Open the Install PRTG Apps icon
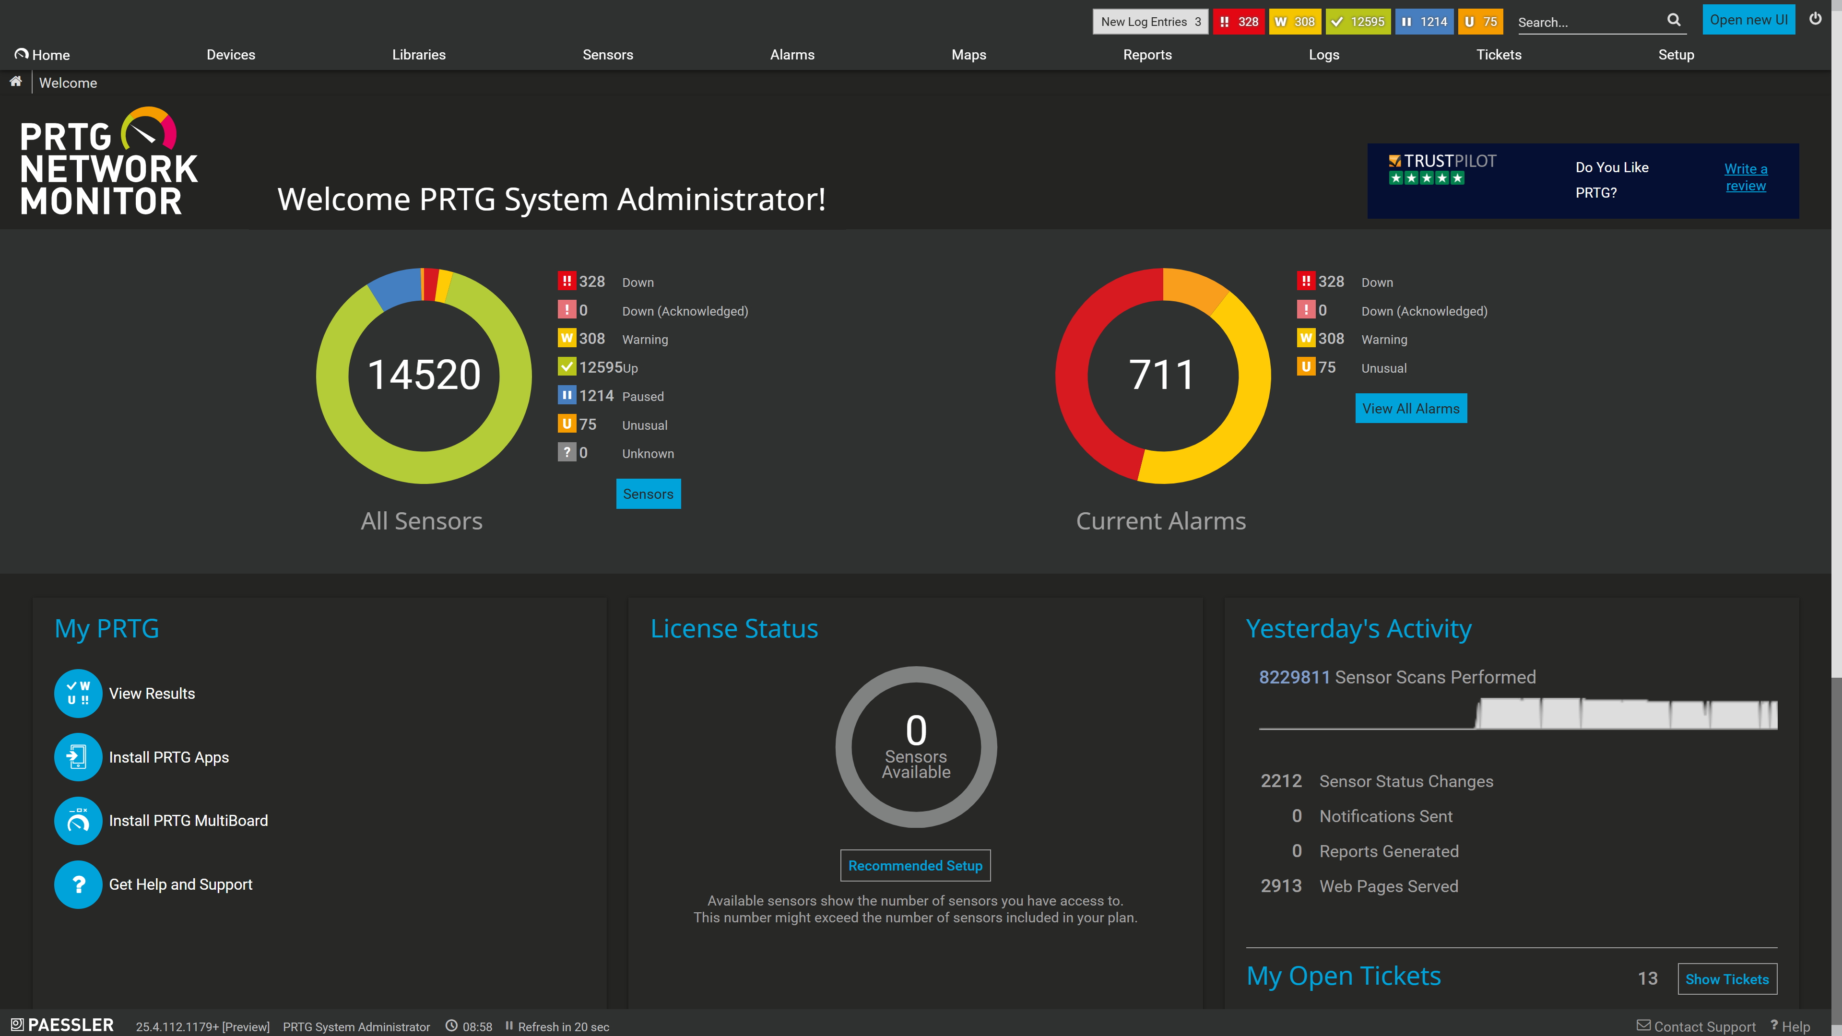The height and width of the screenshot is (1036, 1842). [x=78, y=756]
